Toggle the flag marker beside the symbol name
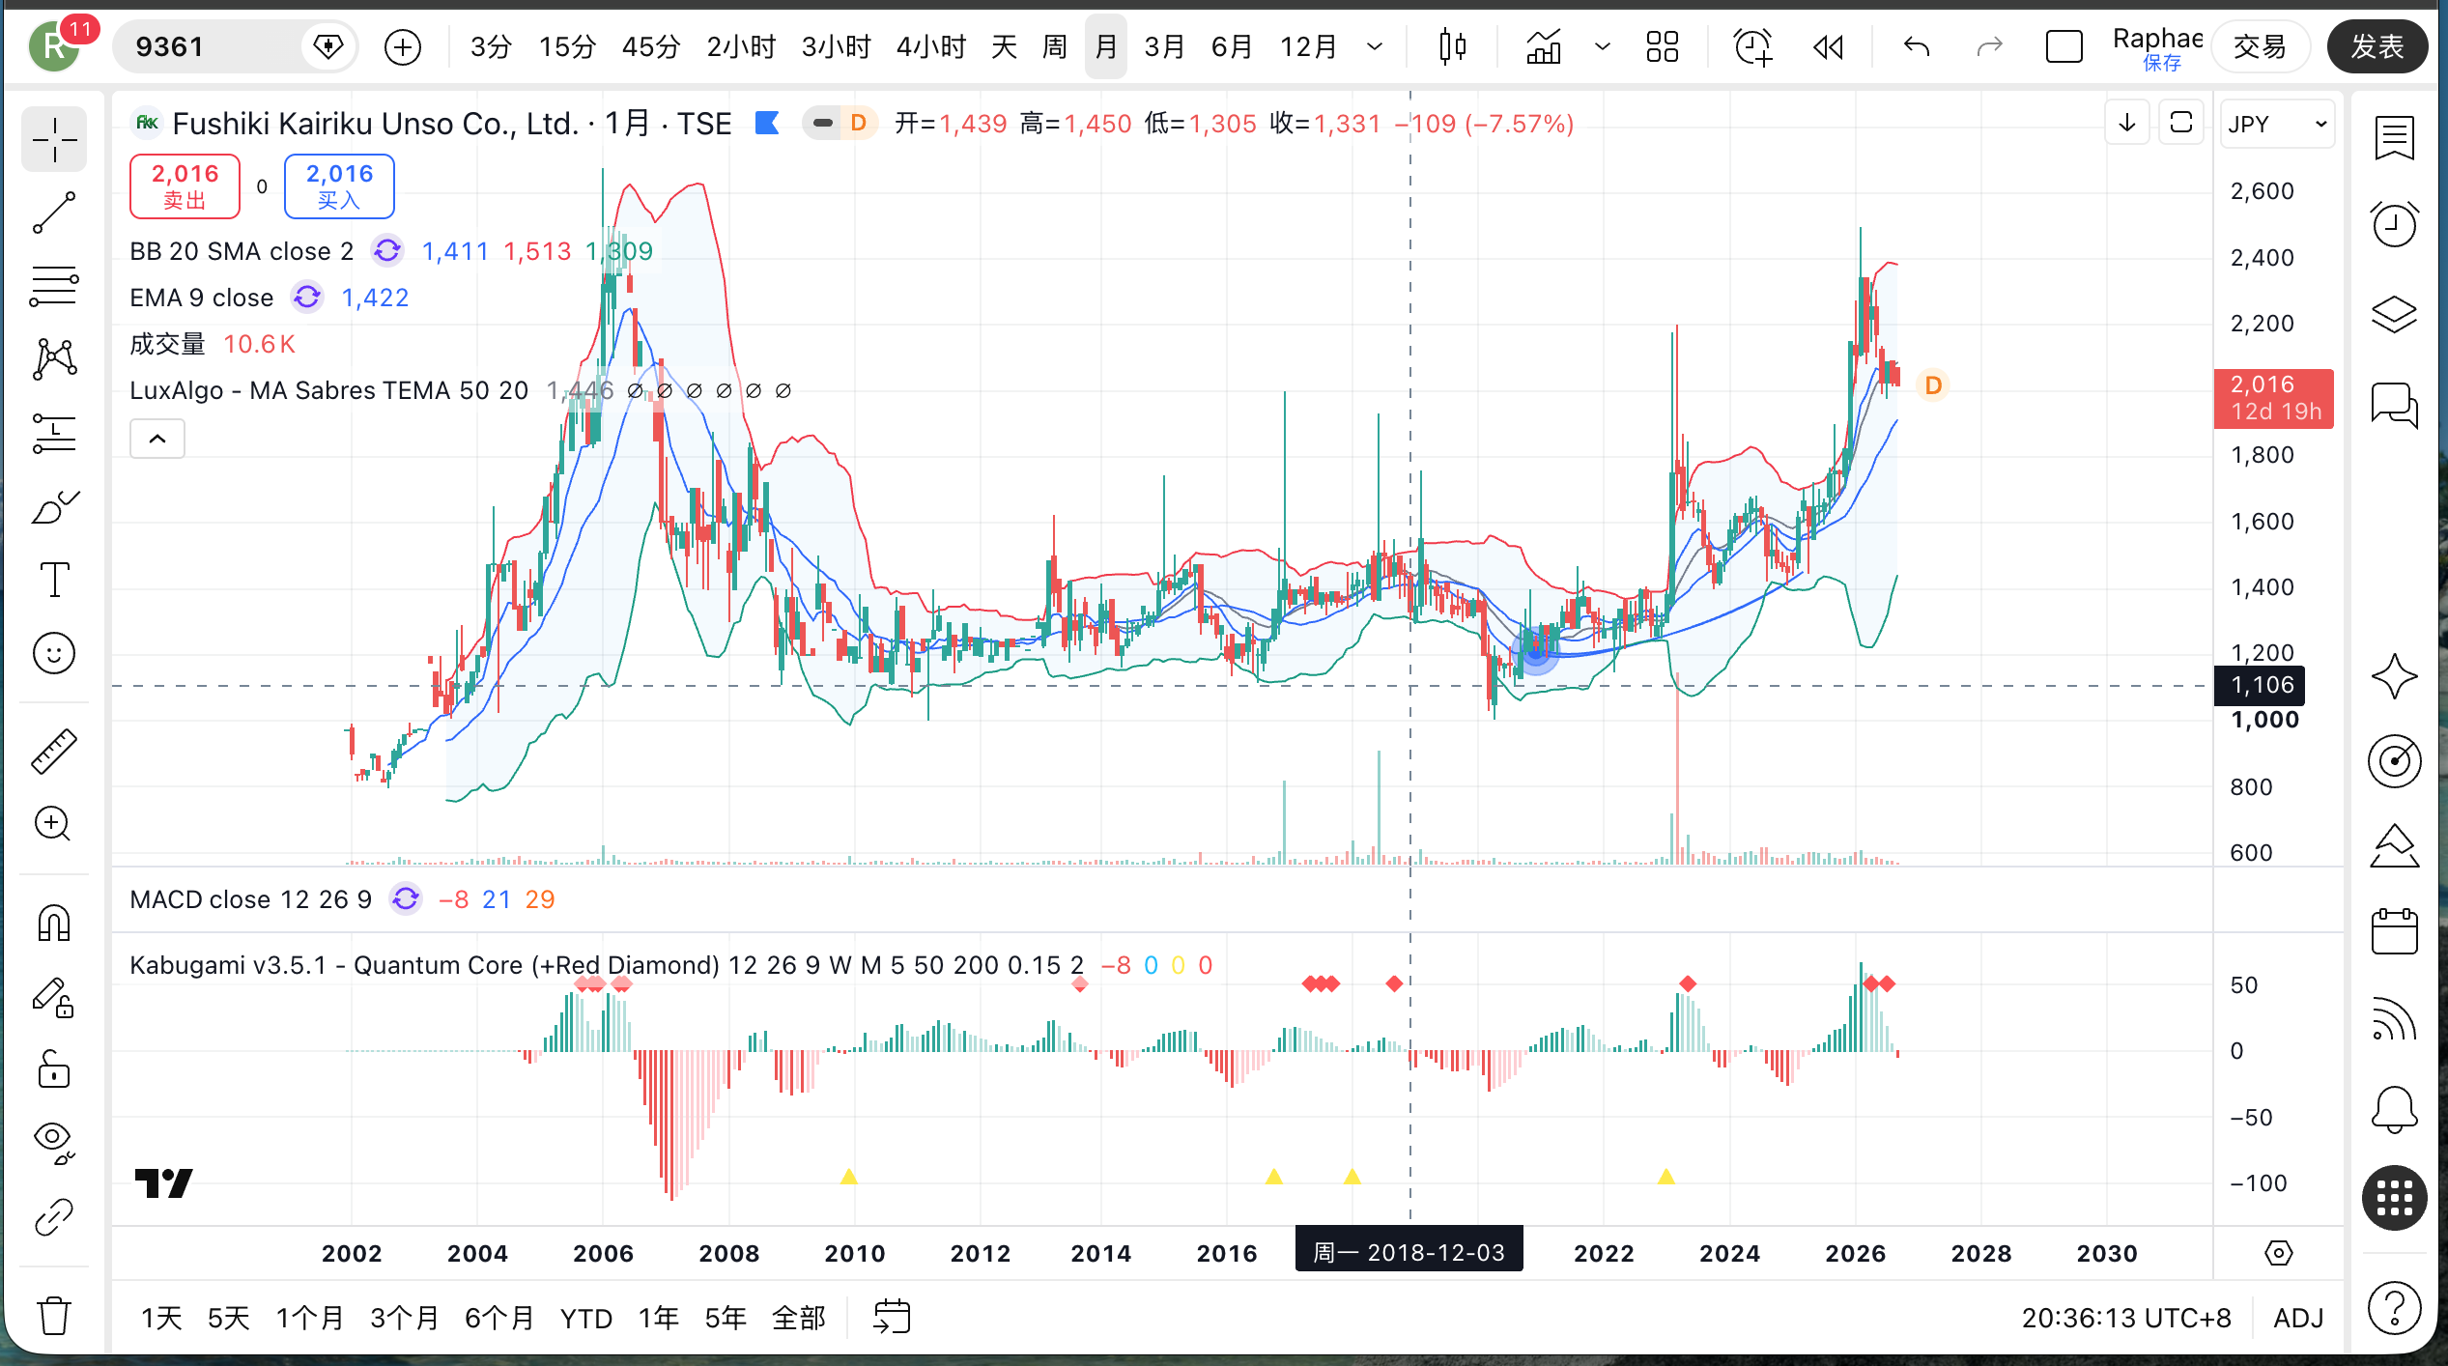Viewport: 2448px width, 1366px height. click(x=767, y=124)
